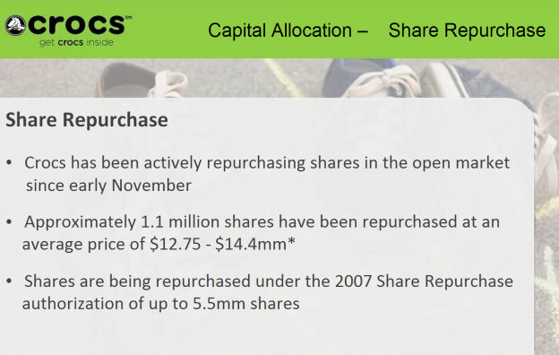This screenshot has height=355, width=559.
Task: Select the bold 'Share Repurchase' section heading
Action: pos(87,119)
